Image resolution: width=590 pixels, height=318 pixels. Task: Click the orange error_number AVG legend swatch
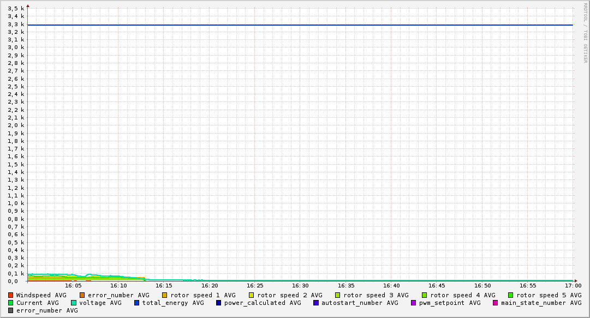(82, 295)
